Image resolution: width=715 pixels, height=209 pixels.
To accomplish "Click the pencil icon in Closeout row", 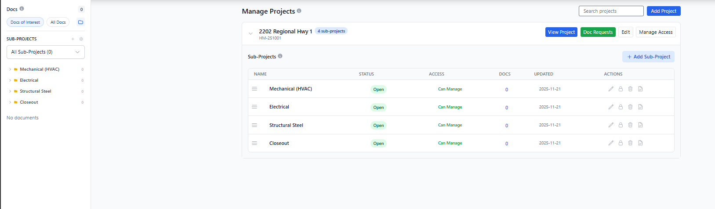I will click(x=611, y=143).
